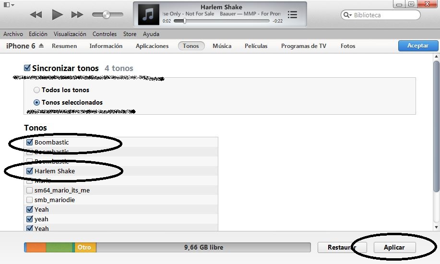440x264 pixels.
Task: Open the Visualización menu
Action: pyautogui.click(x=70, y=34)
